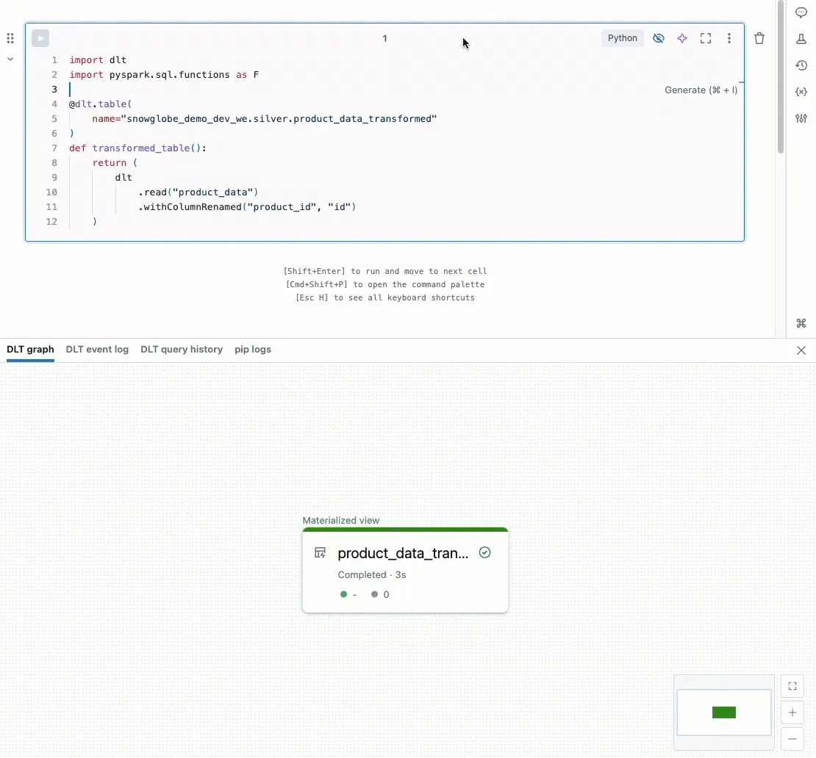Click line number 7 in gutter

(54, 148)
